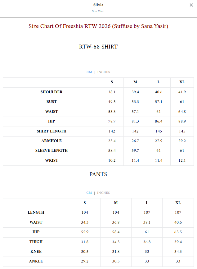
Task: Click the ANKLE value for size S
Action: click(x=85, y=261)
